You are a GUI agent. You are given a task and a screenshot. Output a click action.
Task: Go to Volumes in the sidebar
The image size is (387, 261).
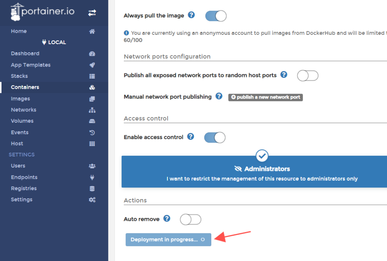tap(22, 121)
